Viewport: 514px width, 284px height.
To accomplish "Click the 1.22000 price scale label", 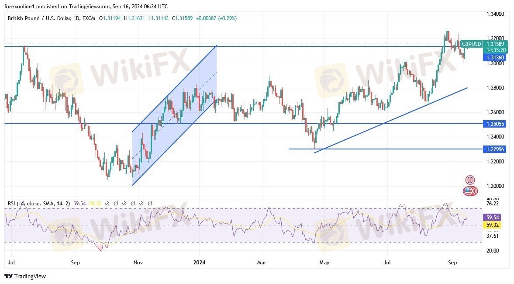I will [x=495, y=161].
